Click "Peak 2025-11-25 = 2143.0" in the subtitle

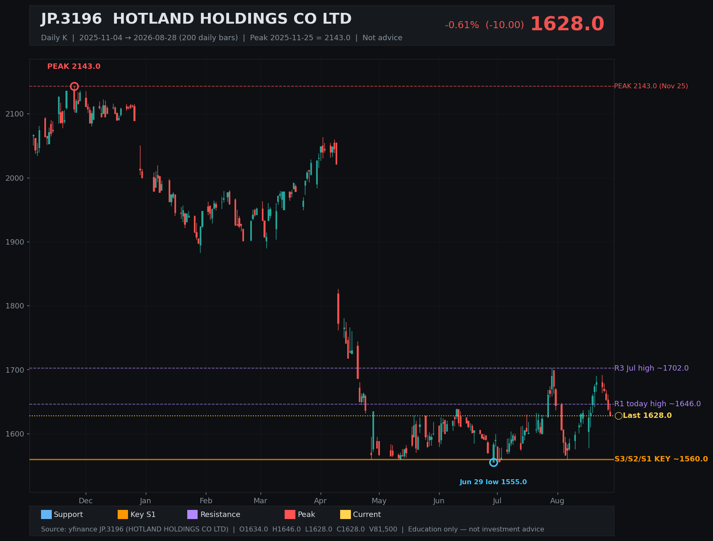300,38
